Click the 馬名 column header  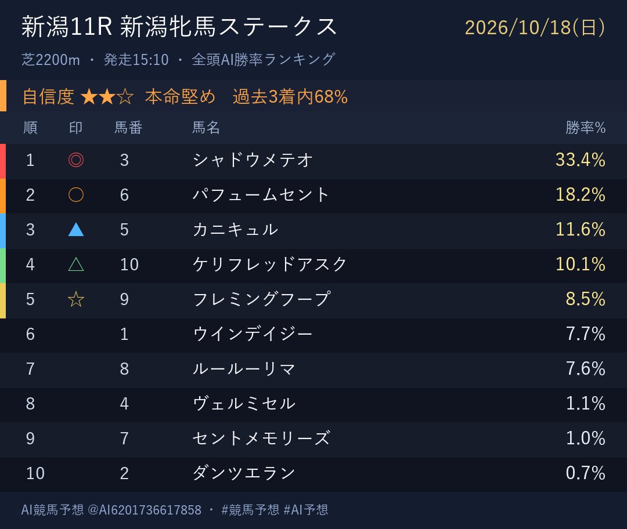pyautogui.click(x=206, y=128)
